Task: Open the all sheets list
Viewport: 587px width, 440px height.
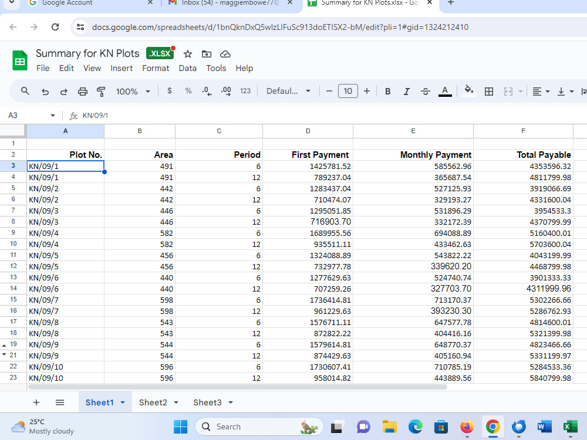Action: (60, 402)
